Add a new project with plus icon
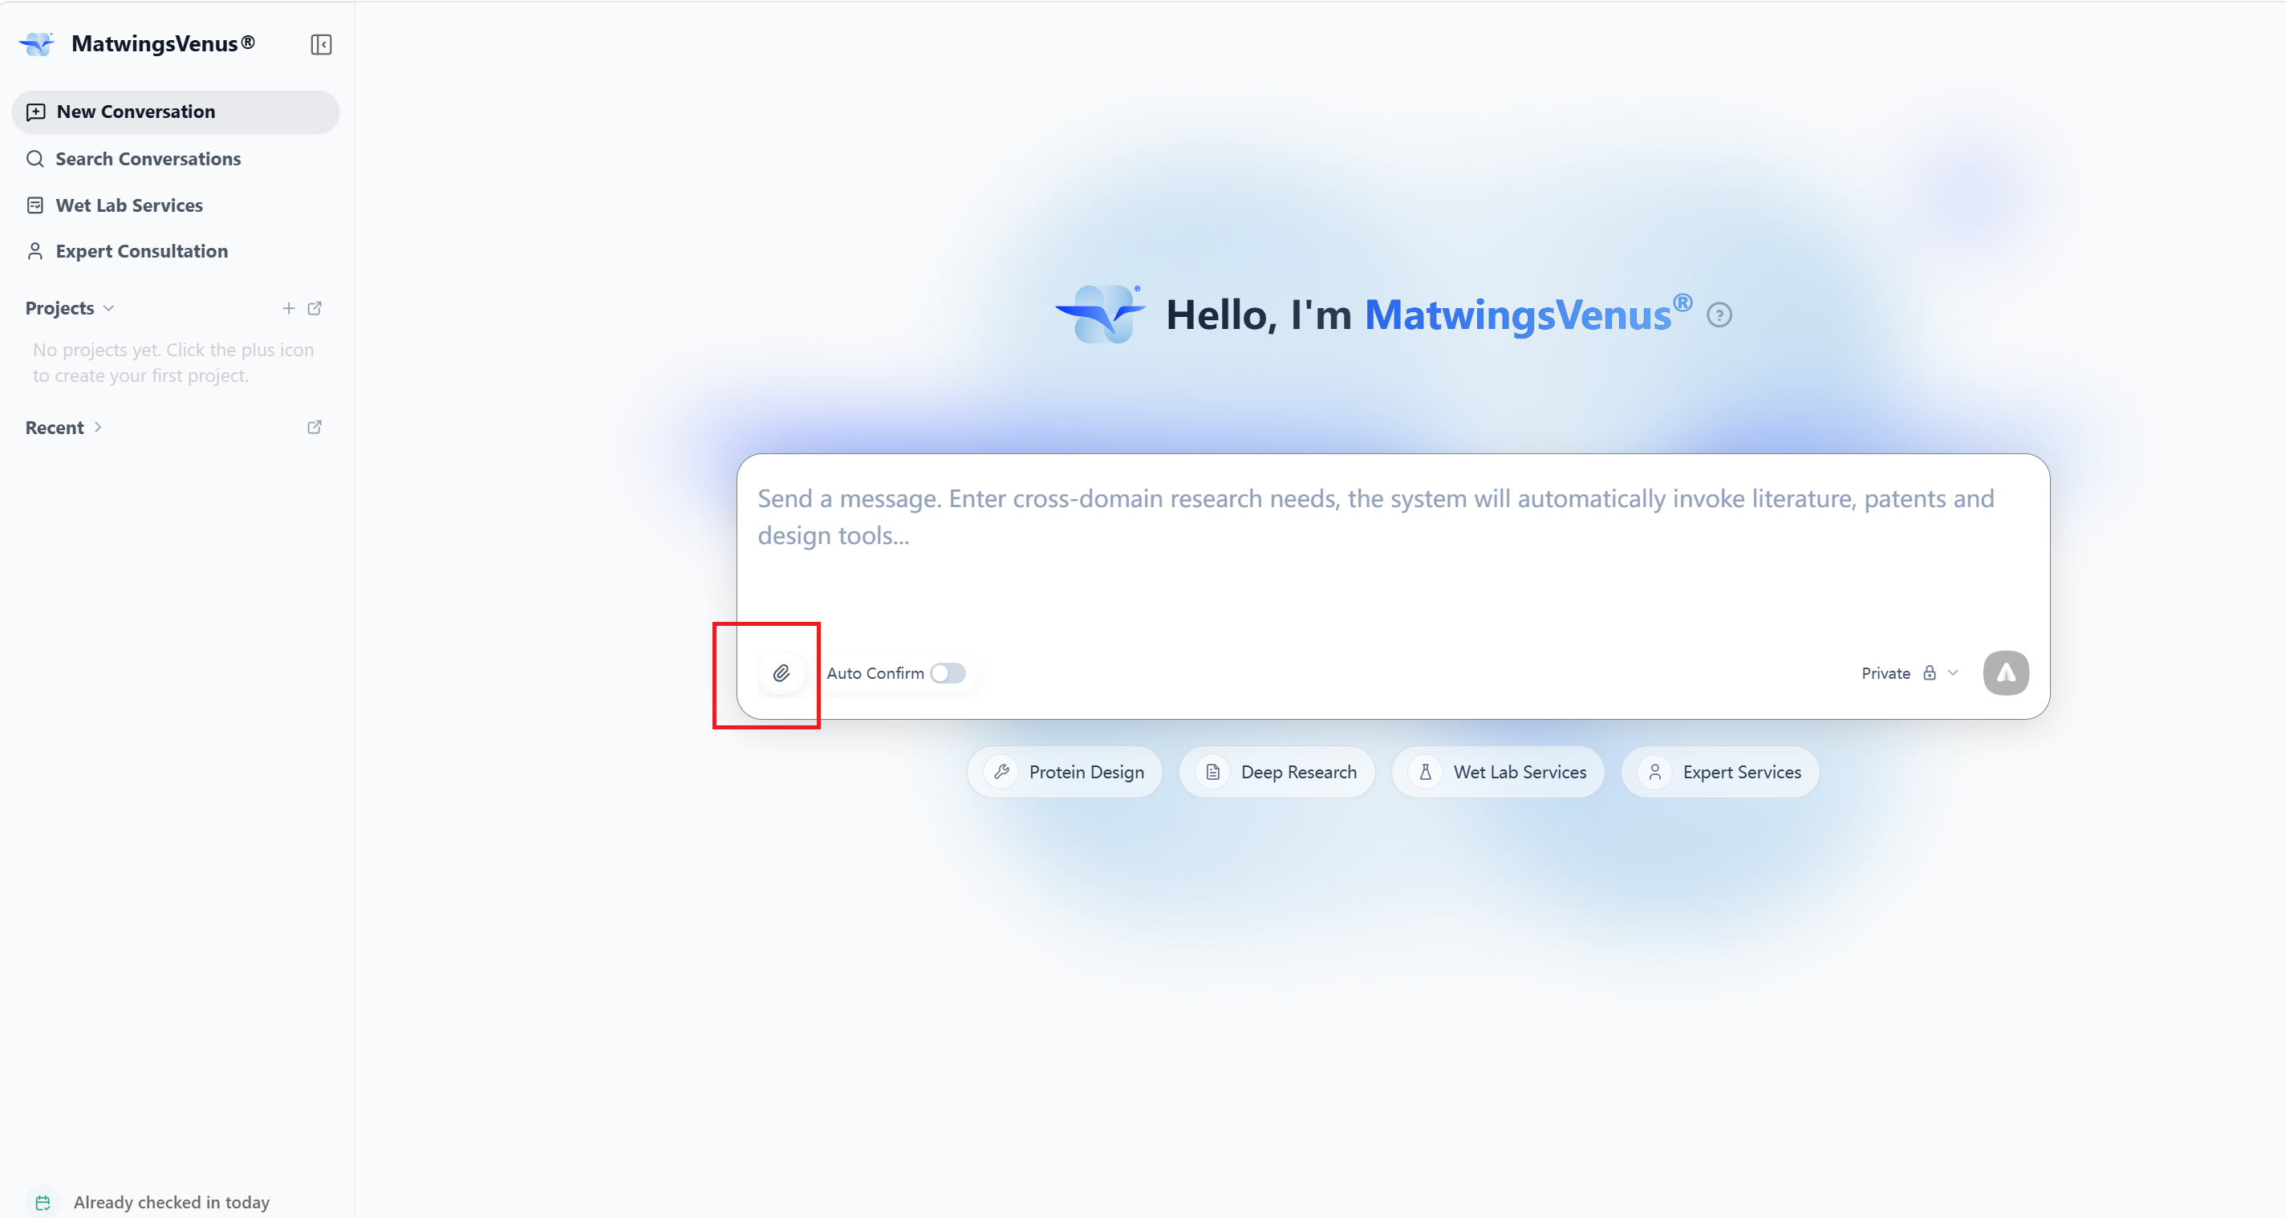Image resolution: width=2285 pixels, height=1218 pixels. tap(288, 308)
